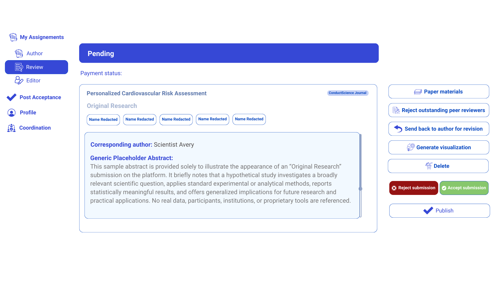This screenshot has height=284, width=495.
Task: Click Reject submission button
Action: 414,188
